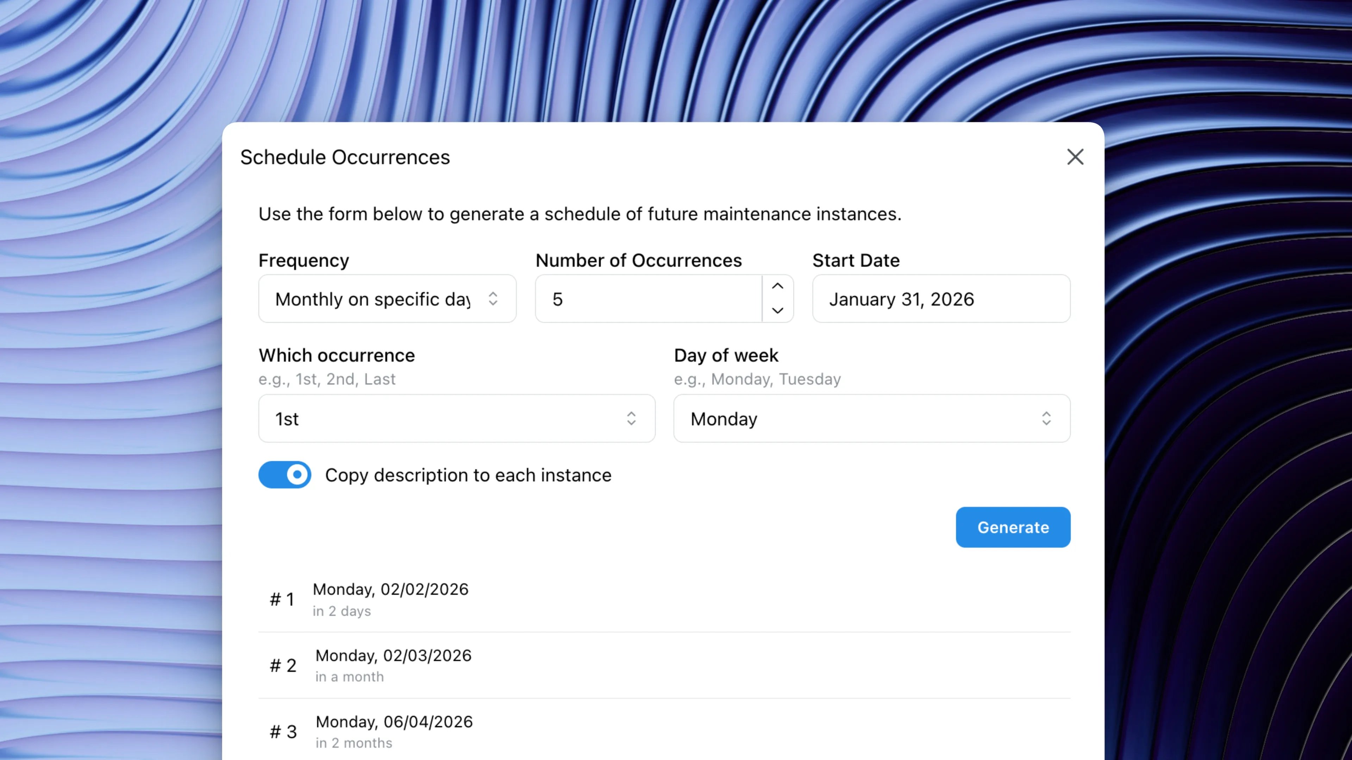The image size is (1352, 760).
Task: Close the Schedule Occurrences dialog
Action: 1075,156
